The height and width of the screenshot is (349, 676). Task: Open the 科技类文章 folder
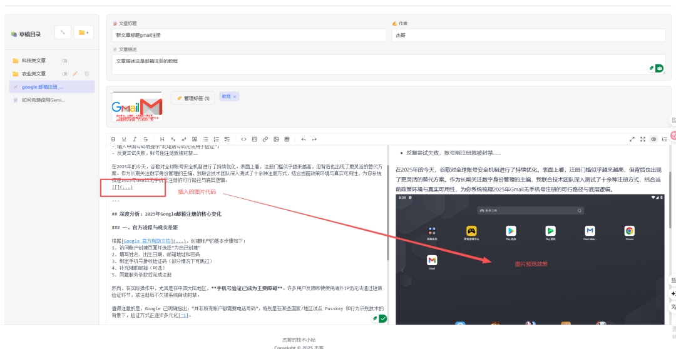click(34, 61)
